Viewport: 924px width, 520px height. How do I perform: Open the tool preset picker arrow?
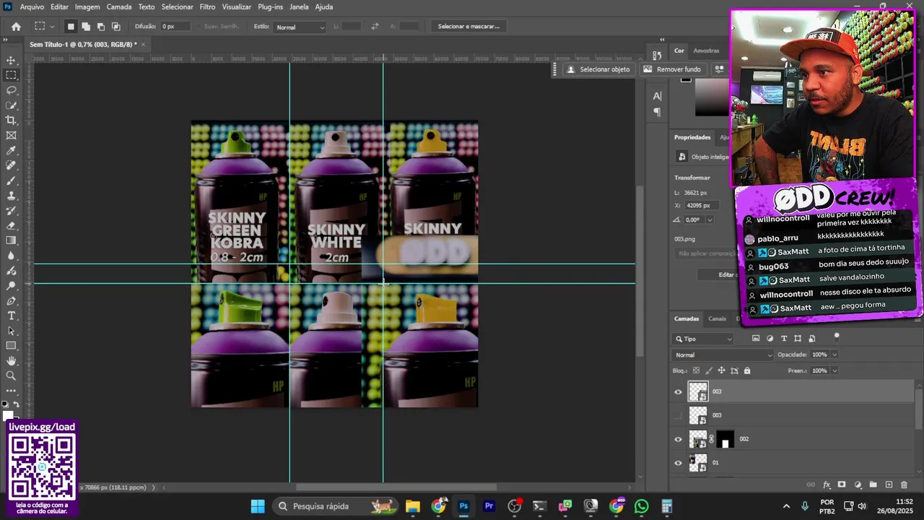coord(52,27)
